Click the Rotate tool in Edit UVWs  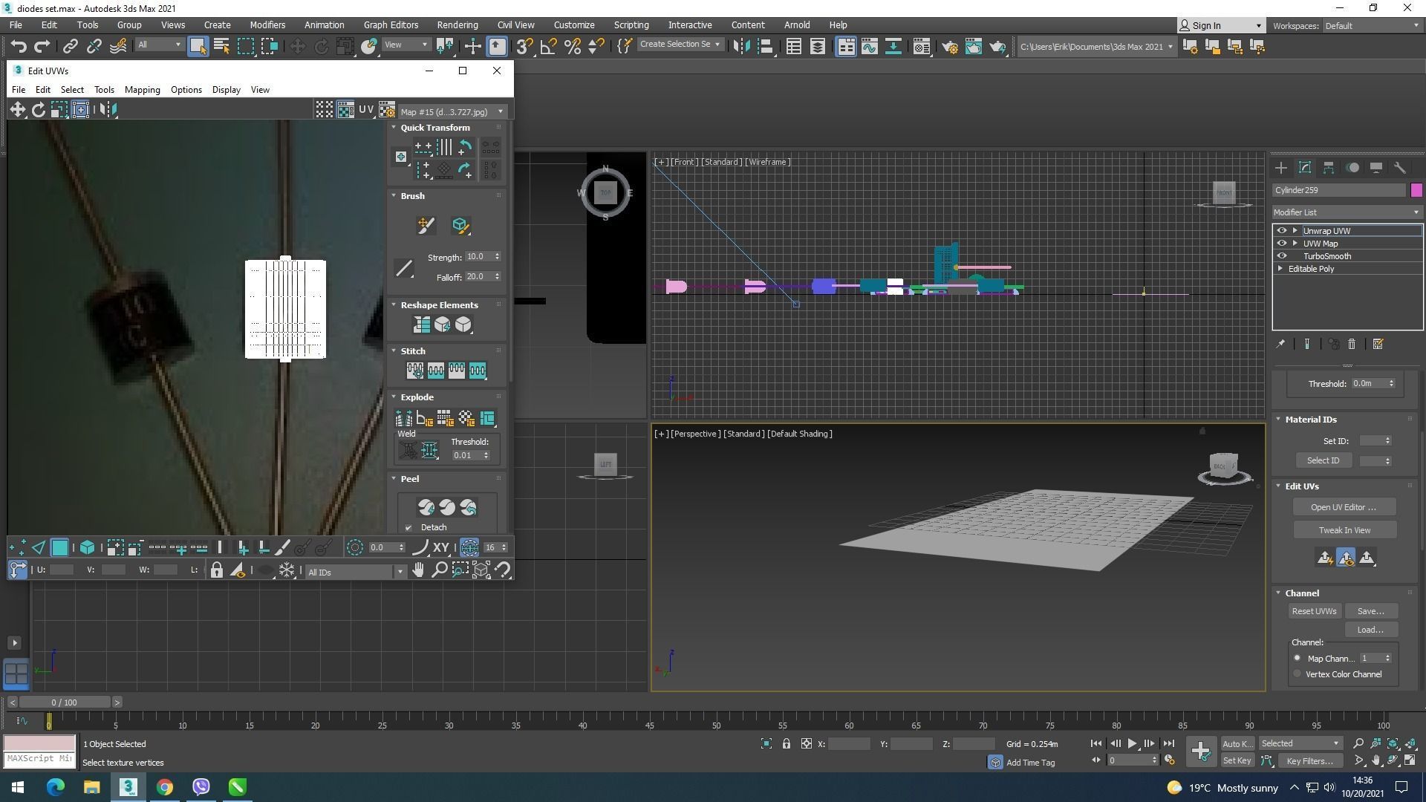click(38, 110)
